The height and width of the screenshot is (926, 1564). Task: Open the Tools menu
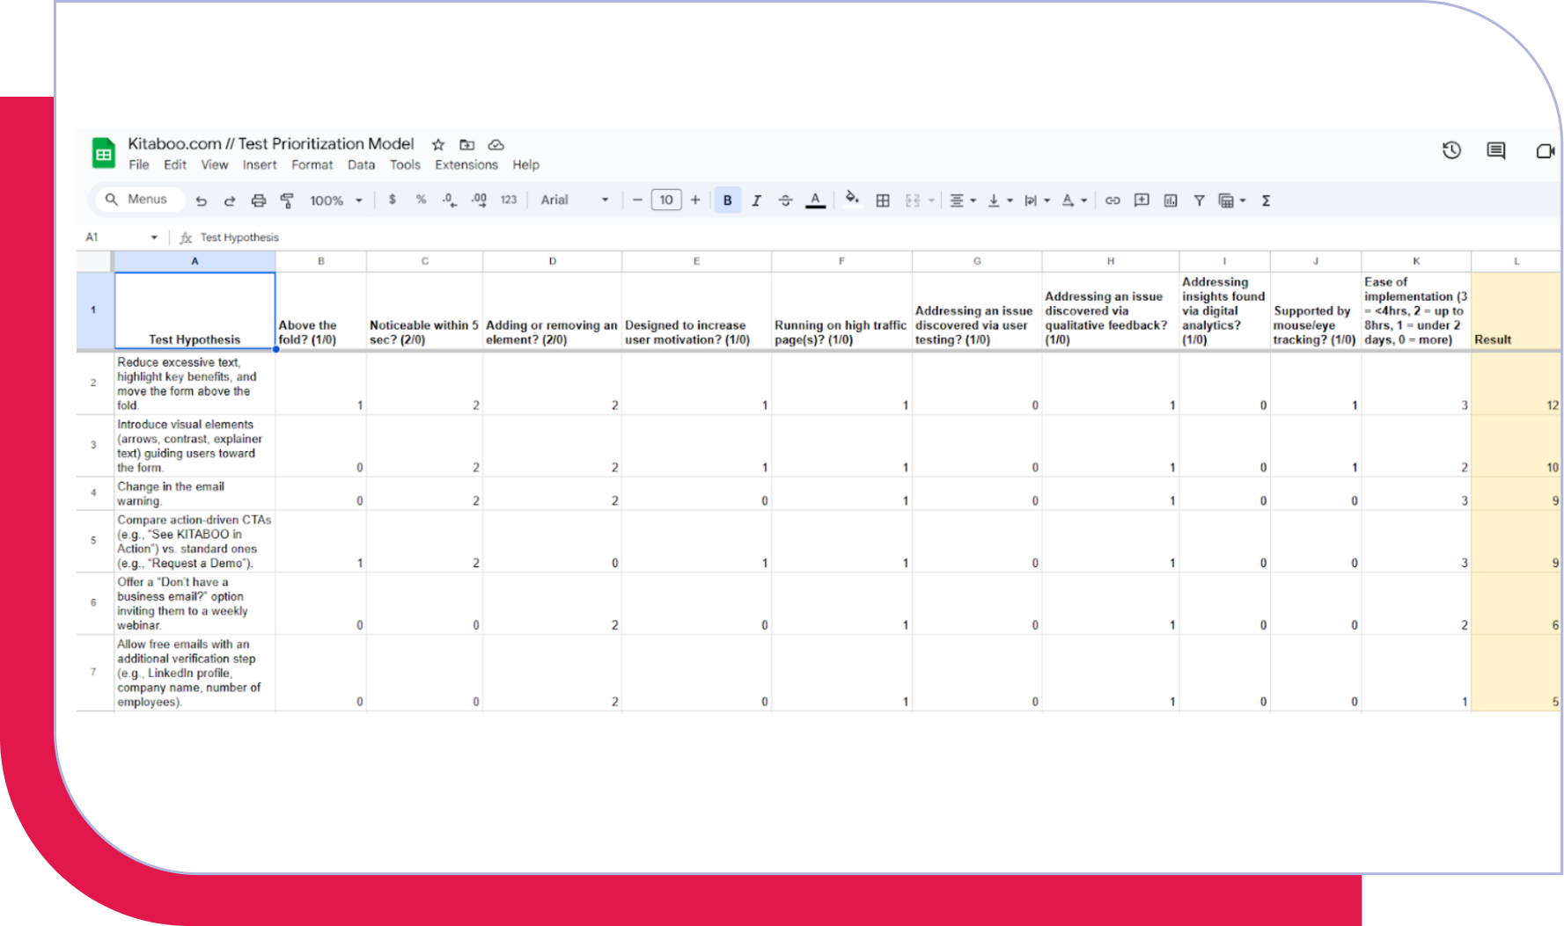pyautogui.click(x=405, y=164)
